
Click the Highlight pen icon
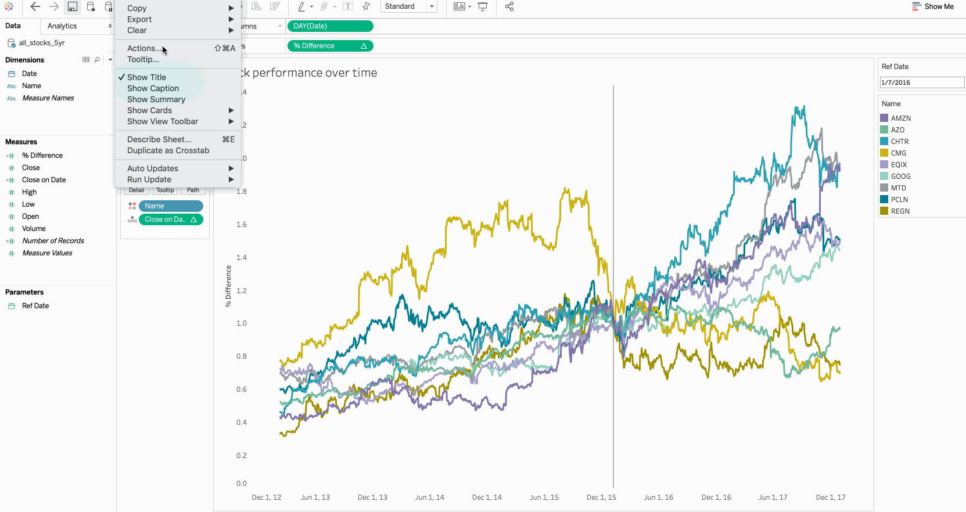tap(301, 7)
